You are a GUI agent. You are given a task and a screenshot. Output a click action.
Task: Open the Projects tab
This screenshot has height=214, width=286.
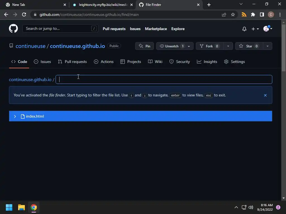131,62
